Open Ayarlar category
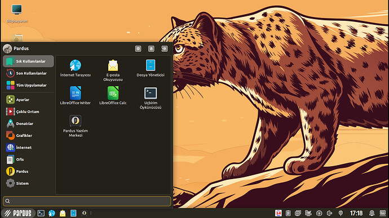Screen dimensions: 389x218 point(28,100)
